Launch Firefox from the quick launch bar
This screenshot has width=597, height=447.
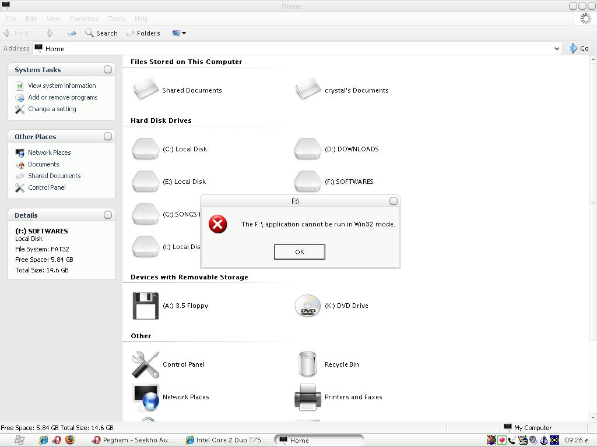pyautogui.click(x=70, y=440)
